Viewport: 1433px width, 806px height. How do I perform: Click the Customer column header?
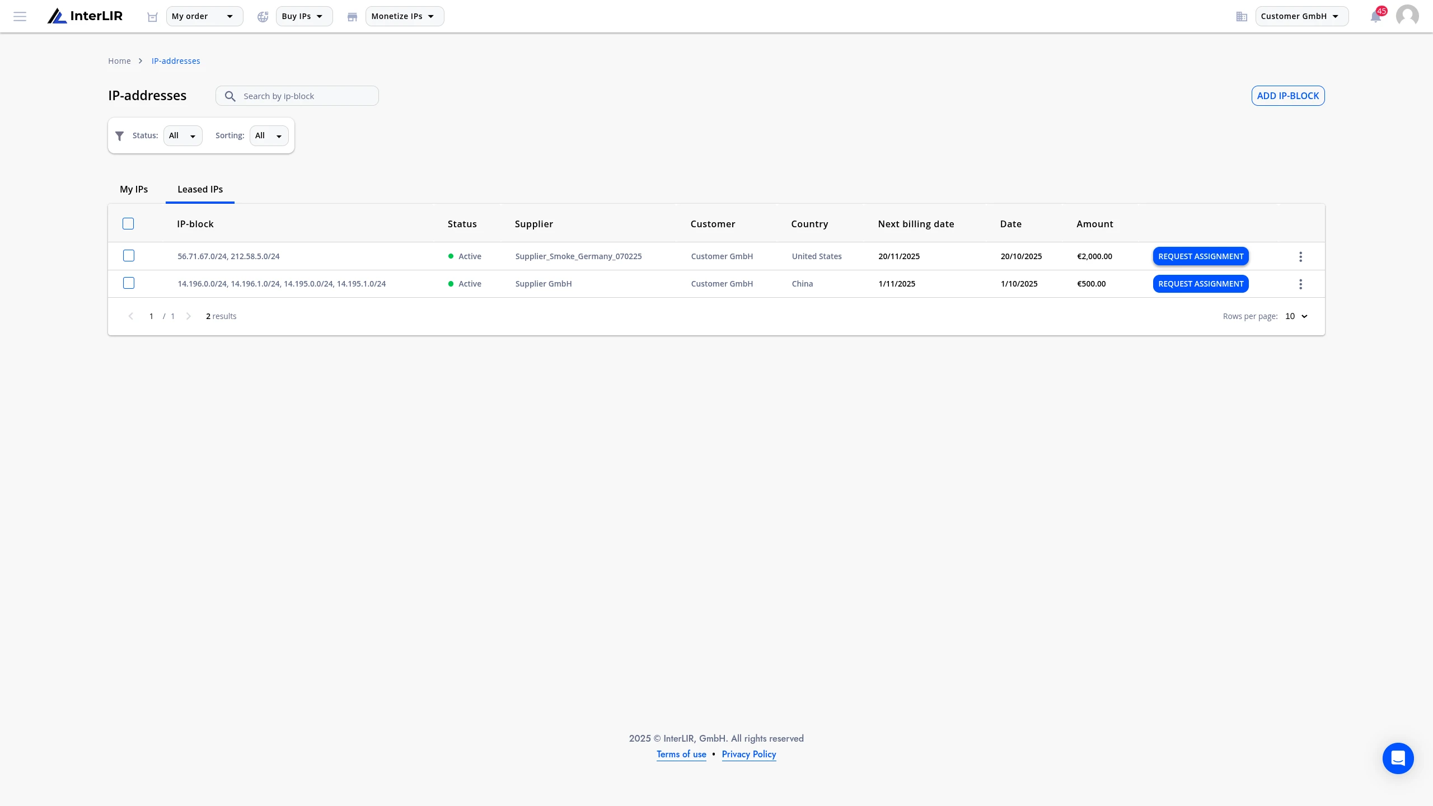pyautogui.click(x=713, y=224)
